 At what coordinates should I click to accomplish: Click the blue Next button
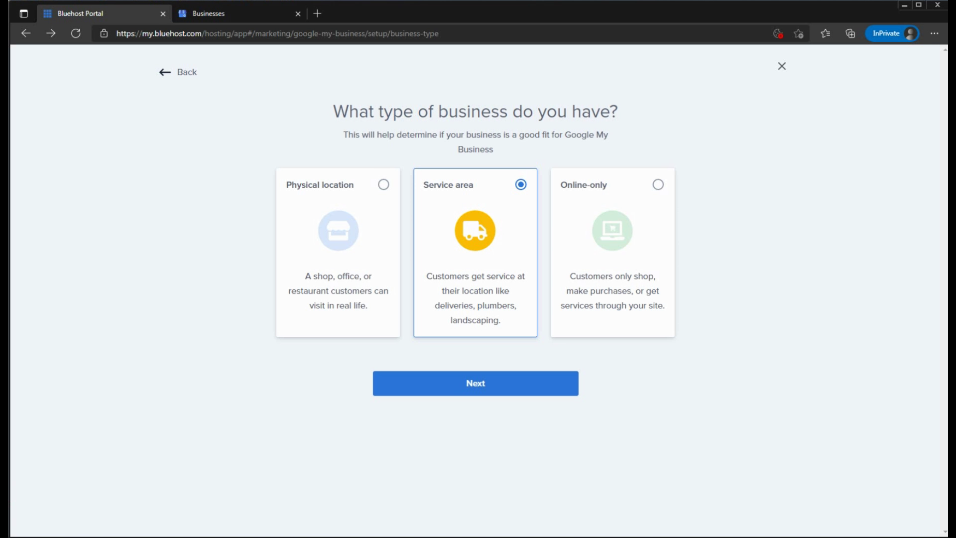point(475,383)
